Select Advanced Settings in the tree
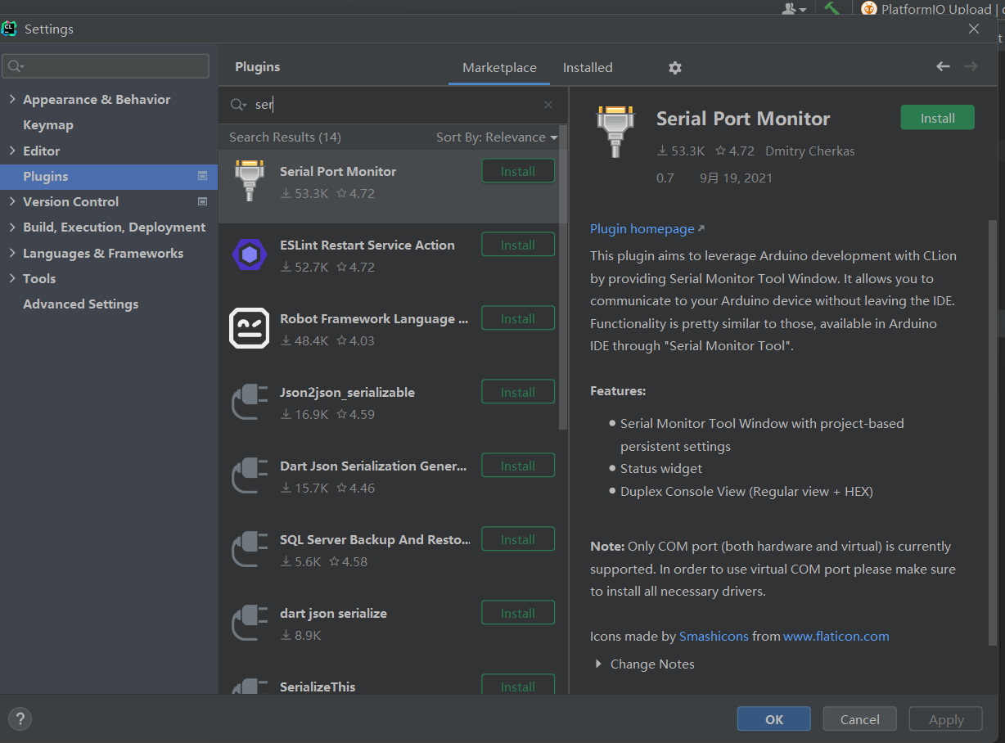The height and width of the screenshot is (743, 1005). coord(80,304)
